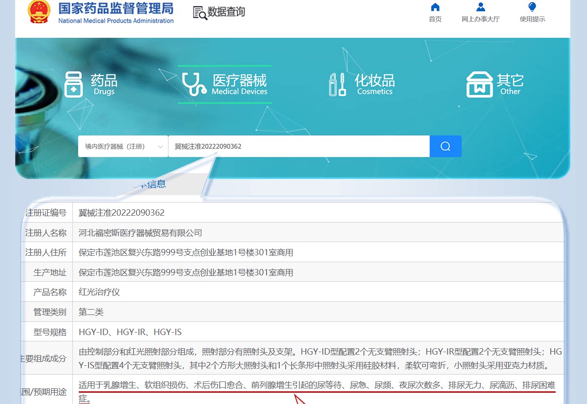
Task: Select the 化妆品 cosmetics icon
Action: tap(338, 85)
